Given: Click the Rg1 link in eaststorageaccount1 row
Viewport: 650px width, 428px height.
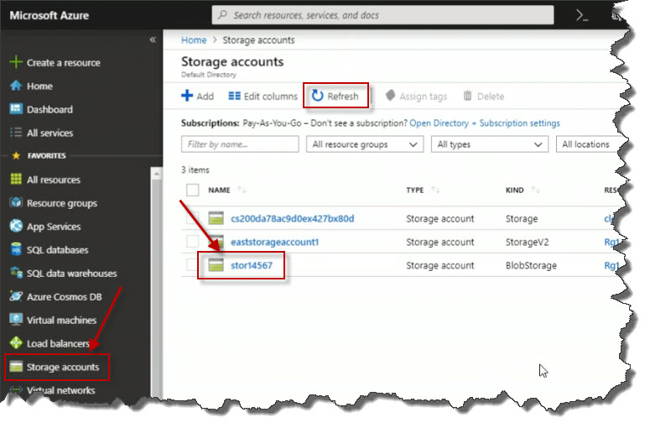Looking at the screenshot, I should tap(611, 242).
